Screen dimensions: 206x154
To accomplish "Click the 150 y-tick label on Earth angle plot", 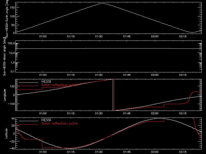I will coord(12,7).
